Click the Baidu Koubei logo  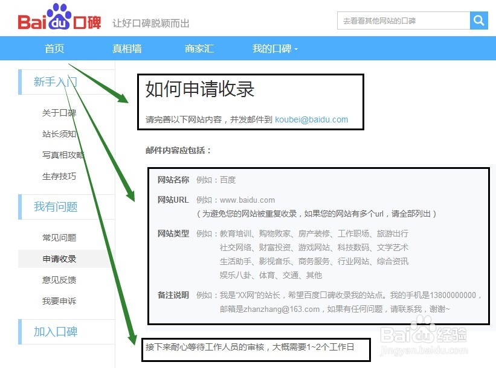click(59, 17)
